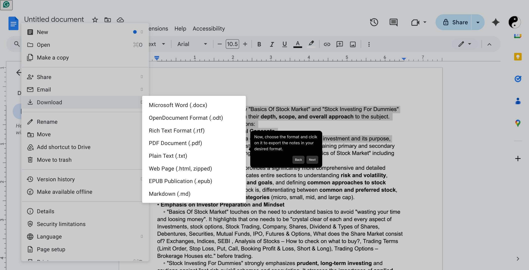Screen dimensions: 529x270
Task: Open the highlight color tool
Action: pos(311,44)
